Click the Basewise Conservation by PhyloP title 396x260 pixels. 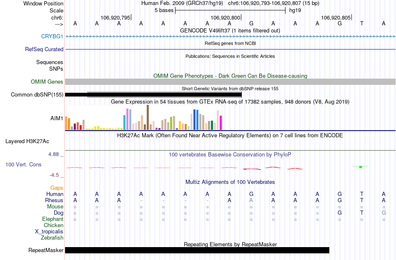[x=230, y=155]
